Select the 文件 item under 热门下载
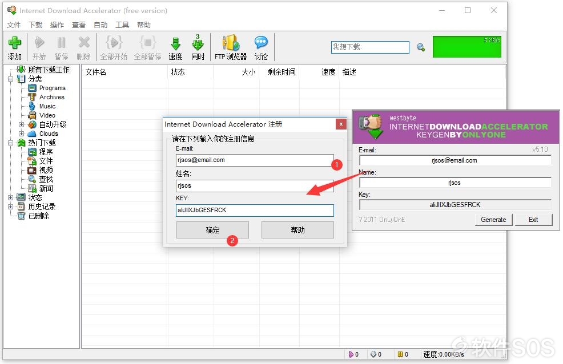The height and width of the screenshot is (364, 563). (x=46, y=161)
